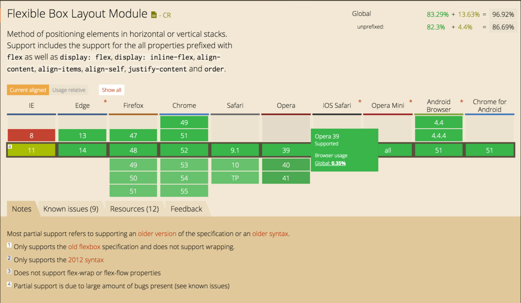Screen dimensions: 521x303
Task: Select the Current aligned view
Action: (x=27, y=89)
